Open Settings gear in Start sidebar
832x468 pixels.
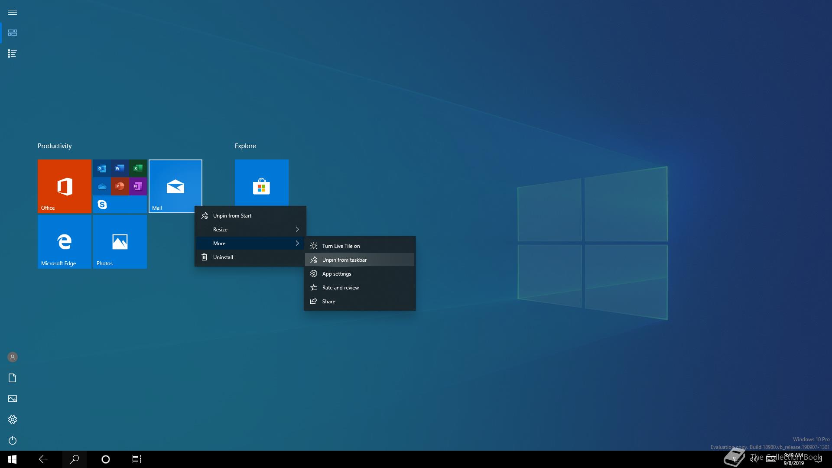click(13, 419)
